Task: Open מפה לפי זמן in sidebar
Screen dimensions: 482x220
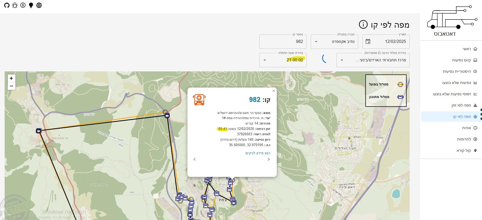Action: (461, 105)
